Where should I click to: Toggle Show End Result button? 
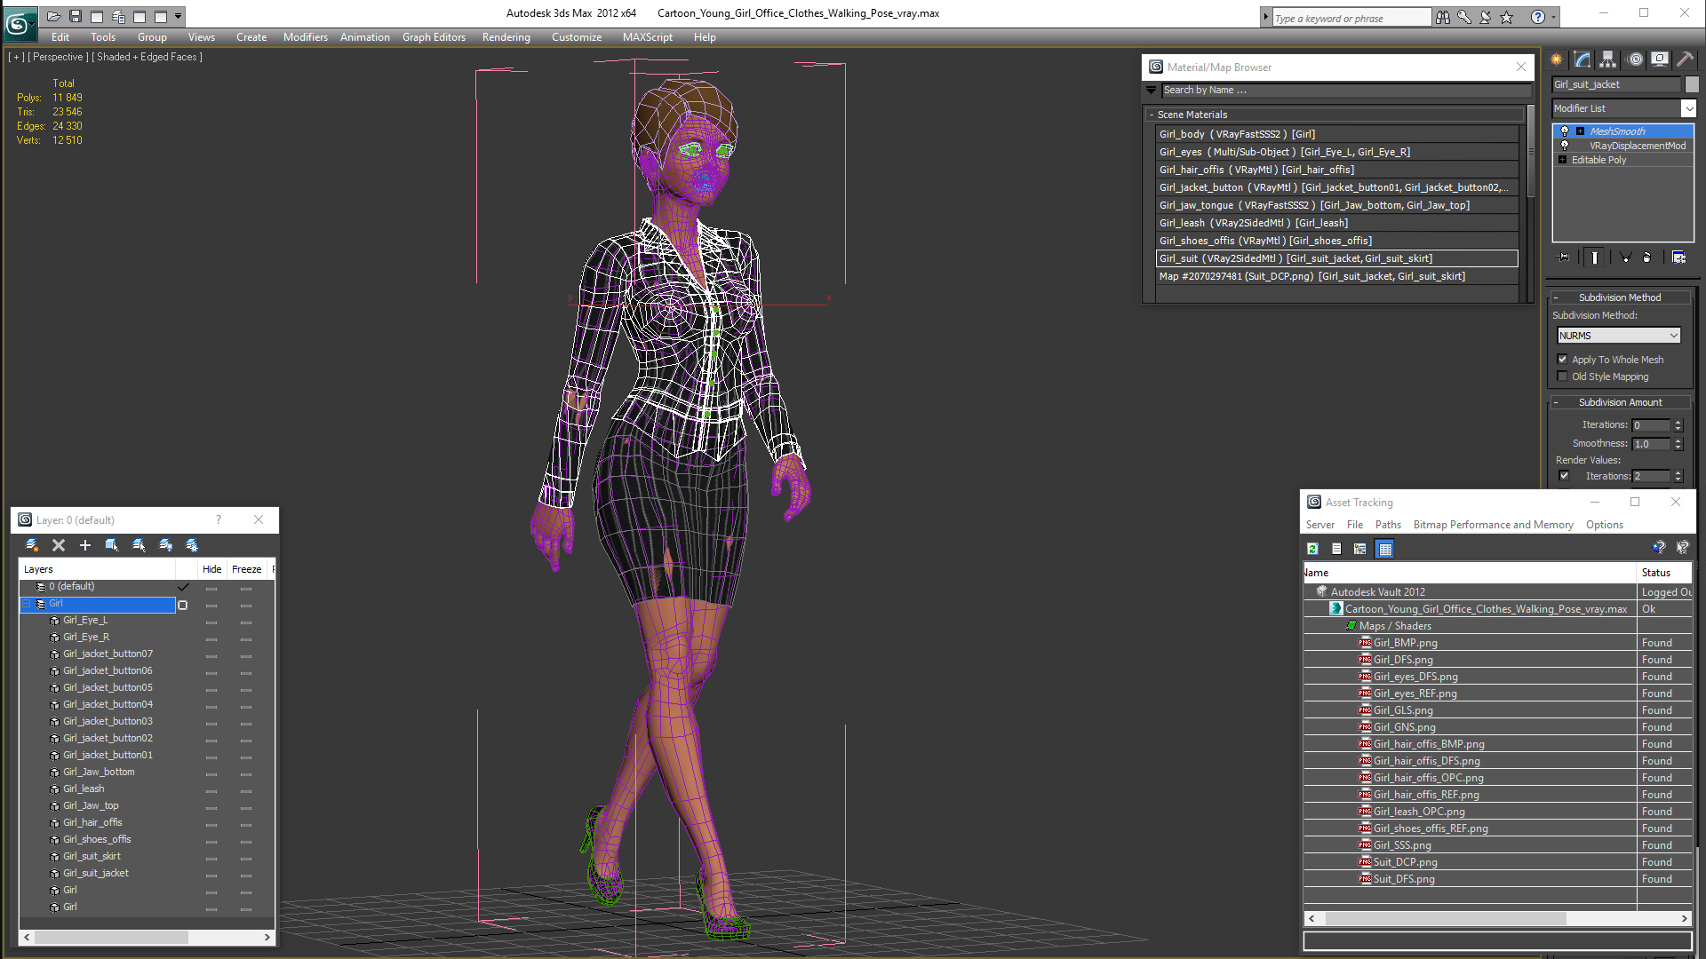click(x=1595, y=258)
